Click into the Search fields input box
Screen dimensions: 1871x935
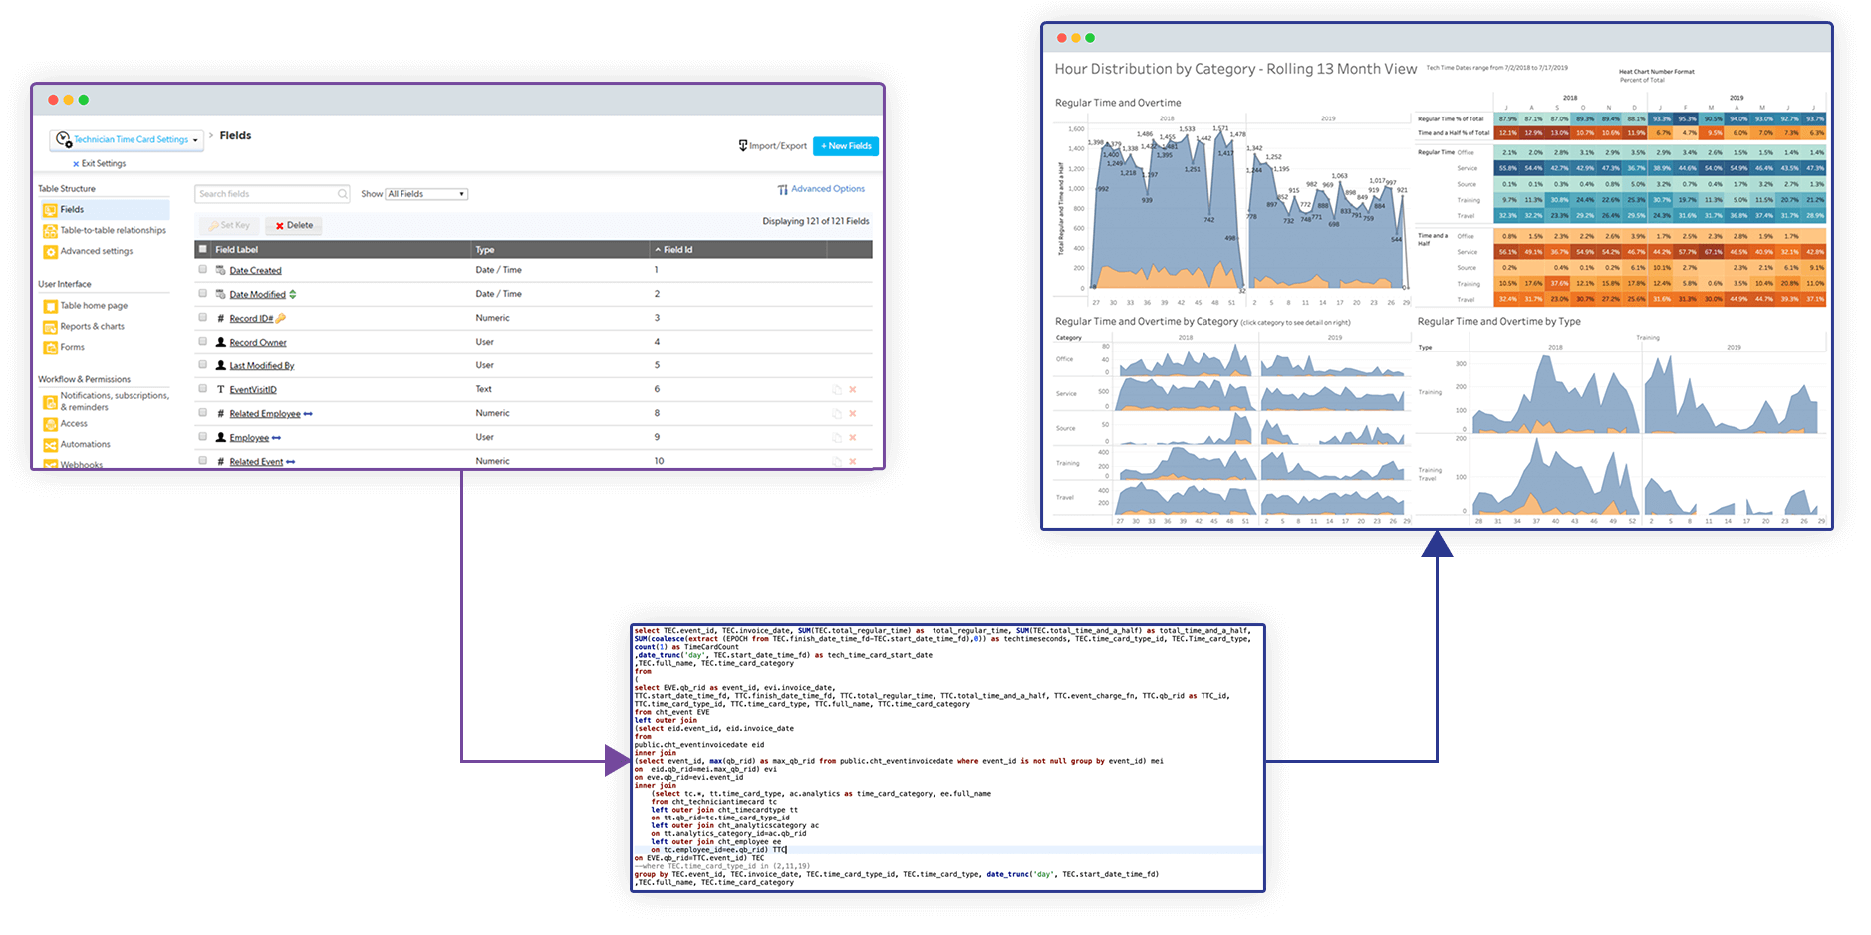click(264, 194)
